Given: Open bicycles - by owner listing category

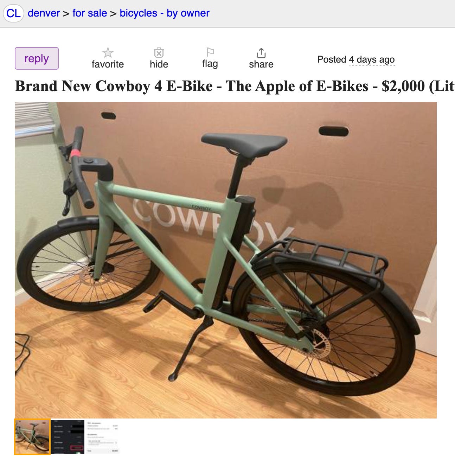Looking at the screenshot, I should (165, 13).
